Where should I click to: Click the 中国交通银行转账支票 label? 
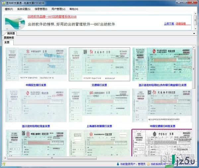163,126
